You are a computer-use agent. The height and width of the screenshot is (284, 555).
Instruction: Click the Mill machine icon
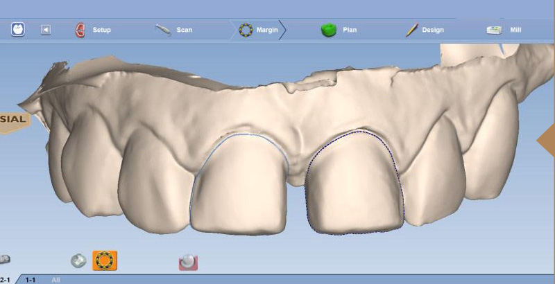click(x=494, y=30)
